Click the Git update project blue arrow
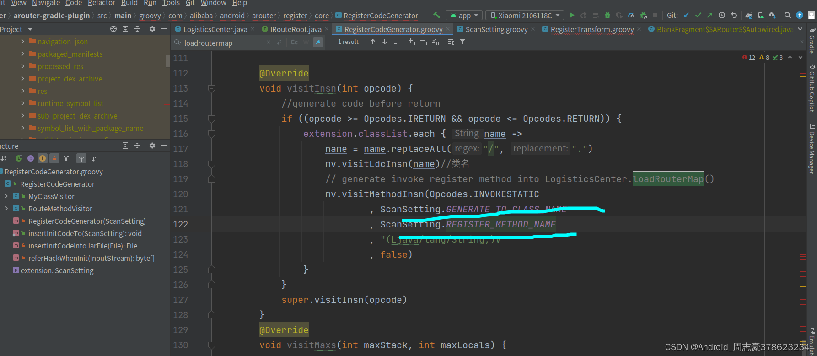This screenshot has height=356, width=817. tap(686, 15)
